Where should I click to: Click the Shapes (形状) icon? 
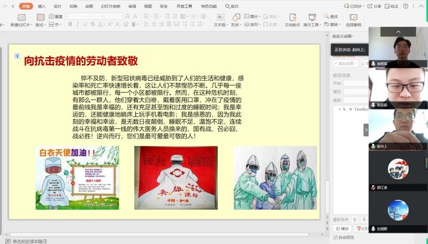(x=235, y=18)
